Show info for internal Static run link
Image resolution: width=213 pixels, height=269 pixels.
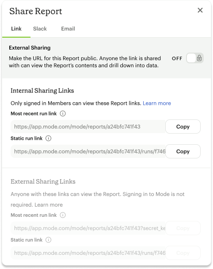(x=48, y=138)
